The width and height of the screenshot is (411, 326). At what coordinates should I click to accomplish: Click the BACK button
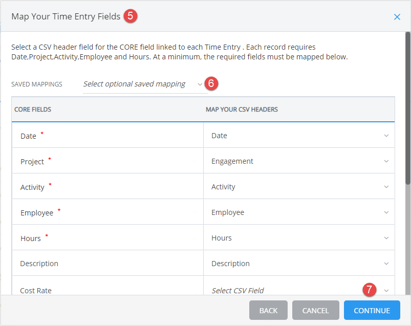point(268,310)
